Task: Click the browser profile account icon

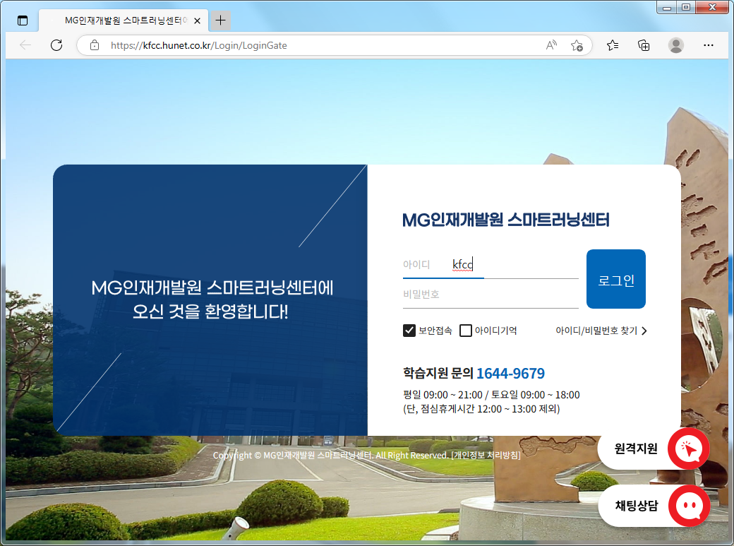Action: [675, 44]
